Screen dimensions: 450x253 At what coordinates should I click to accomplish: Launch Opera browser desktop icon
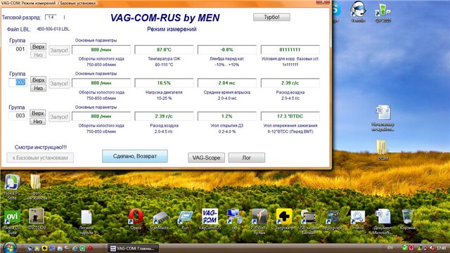[136, 219]
